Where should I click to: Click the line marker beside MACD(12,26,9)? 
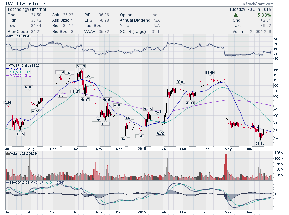coord(8,183)
